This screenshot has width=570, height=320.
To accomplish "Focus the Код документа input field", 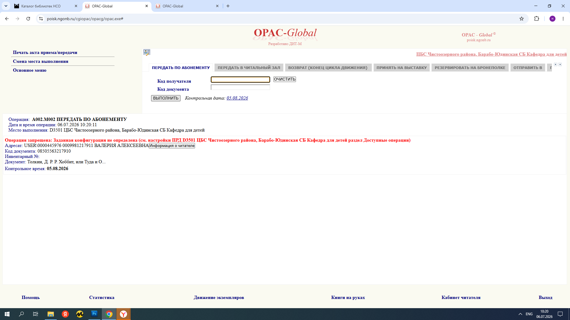I will 240,87.
